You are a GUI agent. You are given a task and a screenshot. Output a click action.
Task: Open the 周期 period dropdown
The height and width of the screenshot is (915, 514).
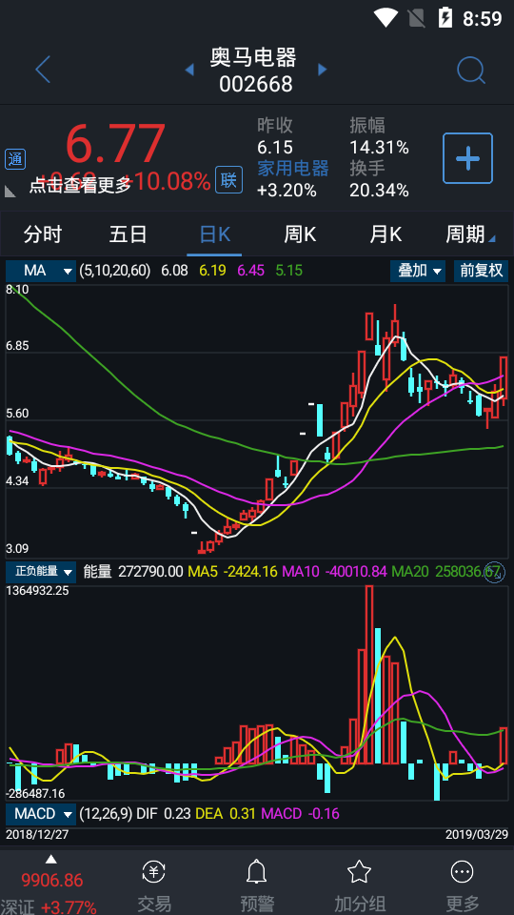(470, 234)
